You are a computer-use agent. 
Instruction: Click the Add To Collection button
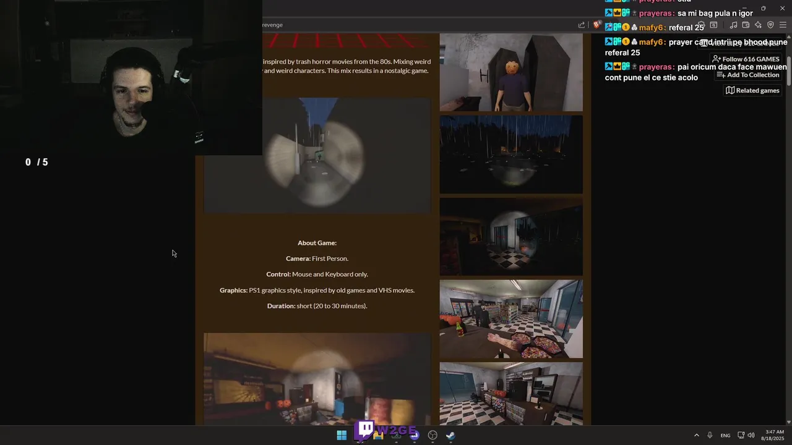(748, 75)
